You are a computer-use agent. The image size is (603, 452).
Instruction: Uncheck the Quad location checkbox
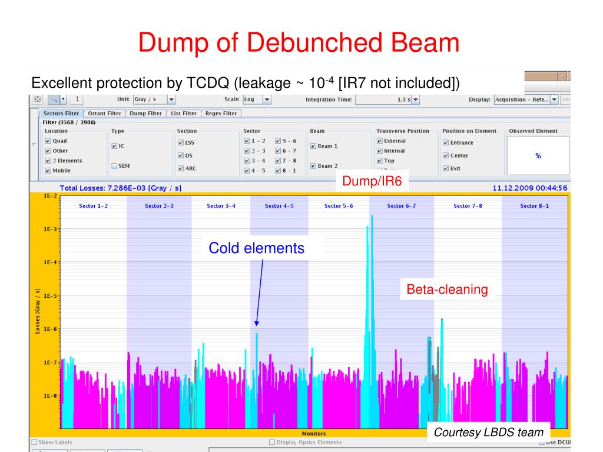[48, 141]
